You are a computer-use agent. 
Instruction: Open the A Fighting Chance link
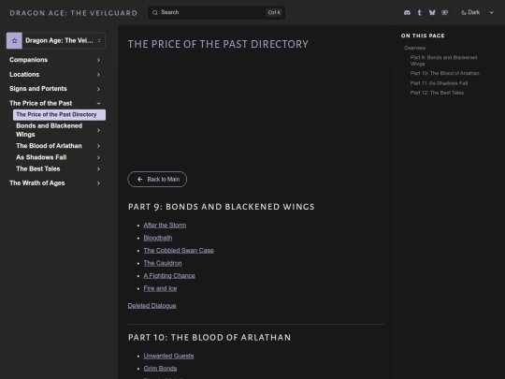tap(169, 275)
